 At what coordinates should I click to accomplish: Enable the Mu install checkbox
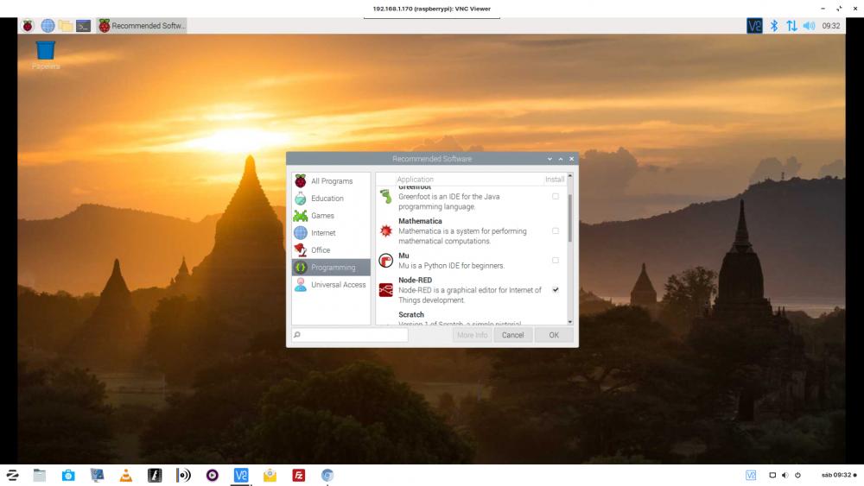[556, 261]
